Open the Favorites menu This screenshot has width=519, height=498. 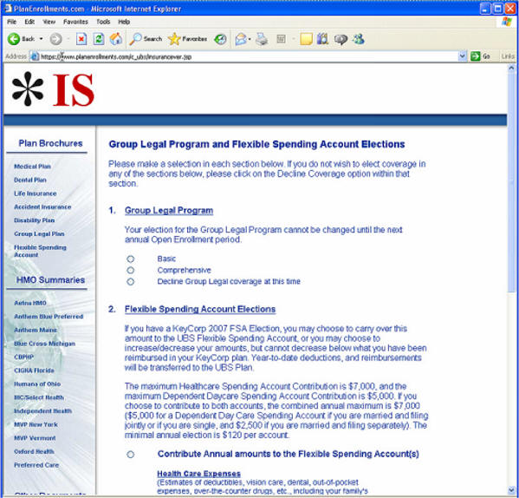[x=75, y=22]
